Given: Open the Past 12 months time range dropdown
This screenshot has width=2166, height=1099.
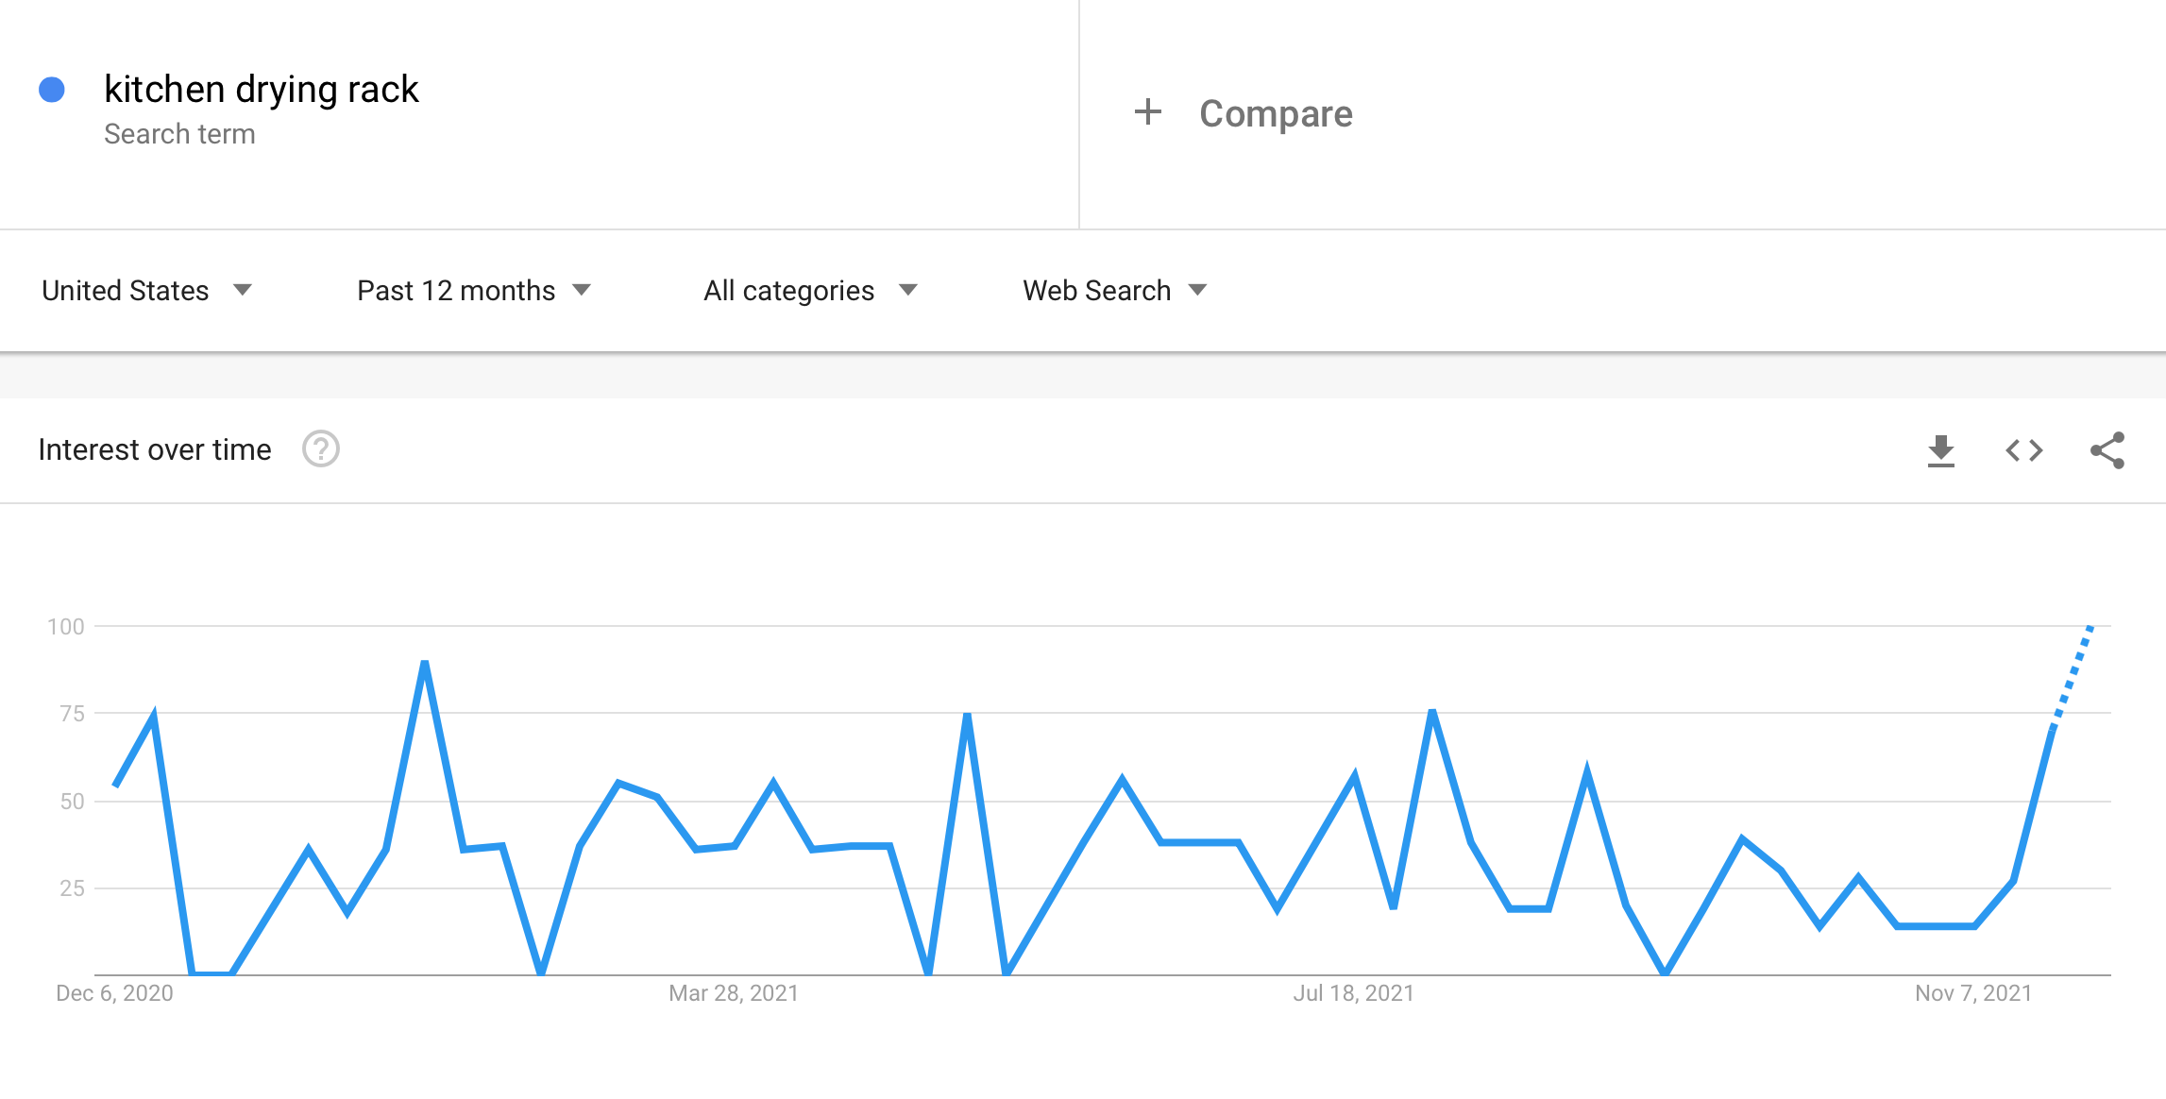Looking at the screenshot, I should pos(474,290).
